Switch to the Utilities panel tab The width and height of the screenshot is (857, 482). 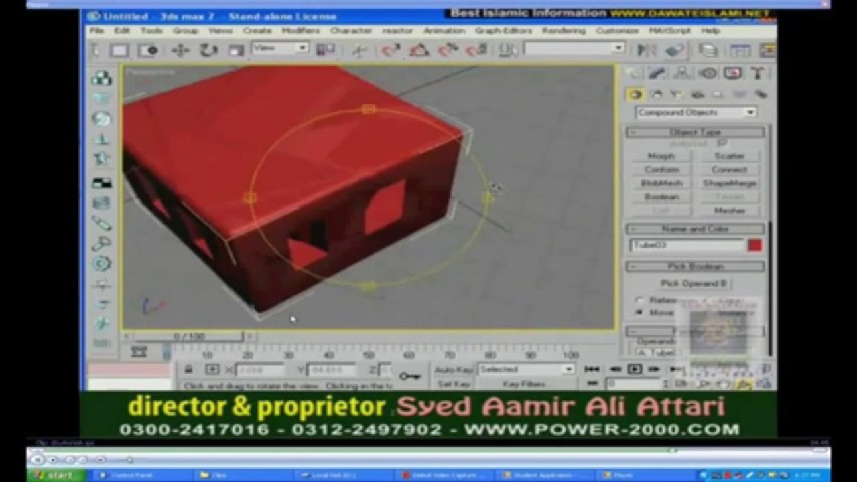click(x=757, y=73)
